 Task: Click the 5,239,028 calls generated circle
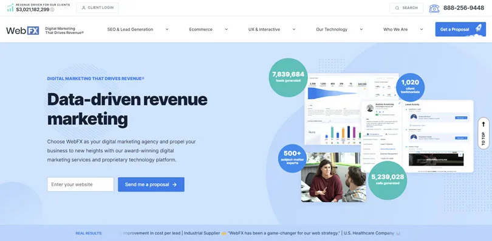pos(388,180)
